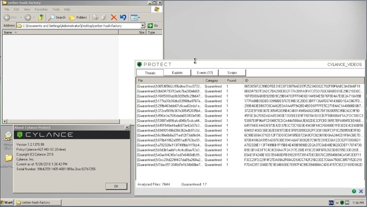Click the green help question icon

(354, 191)
